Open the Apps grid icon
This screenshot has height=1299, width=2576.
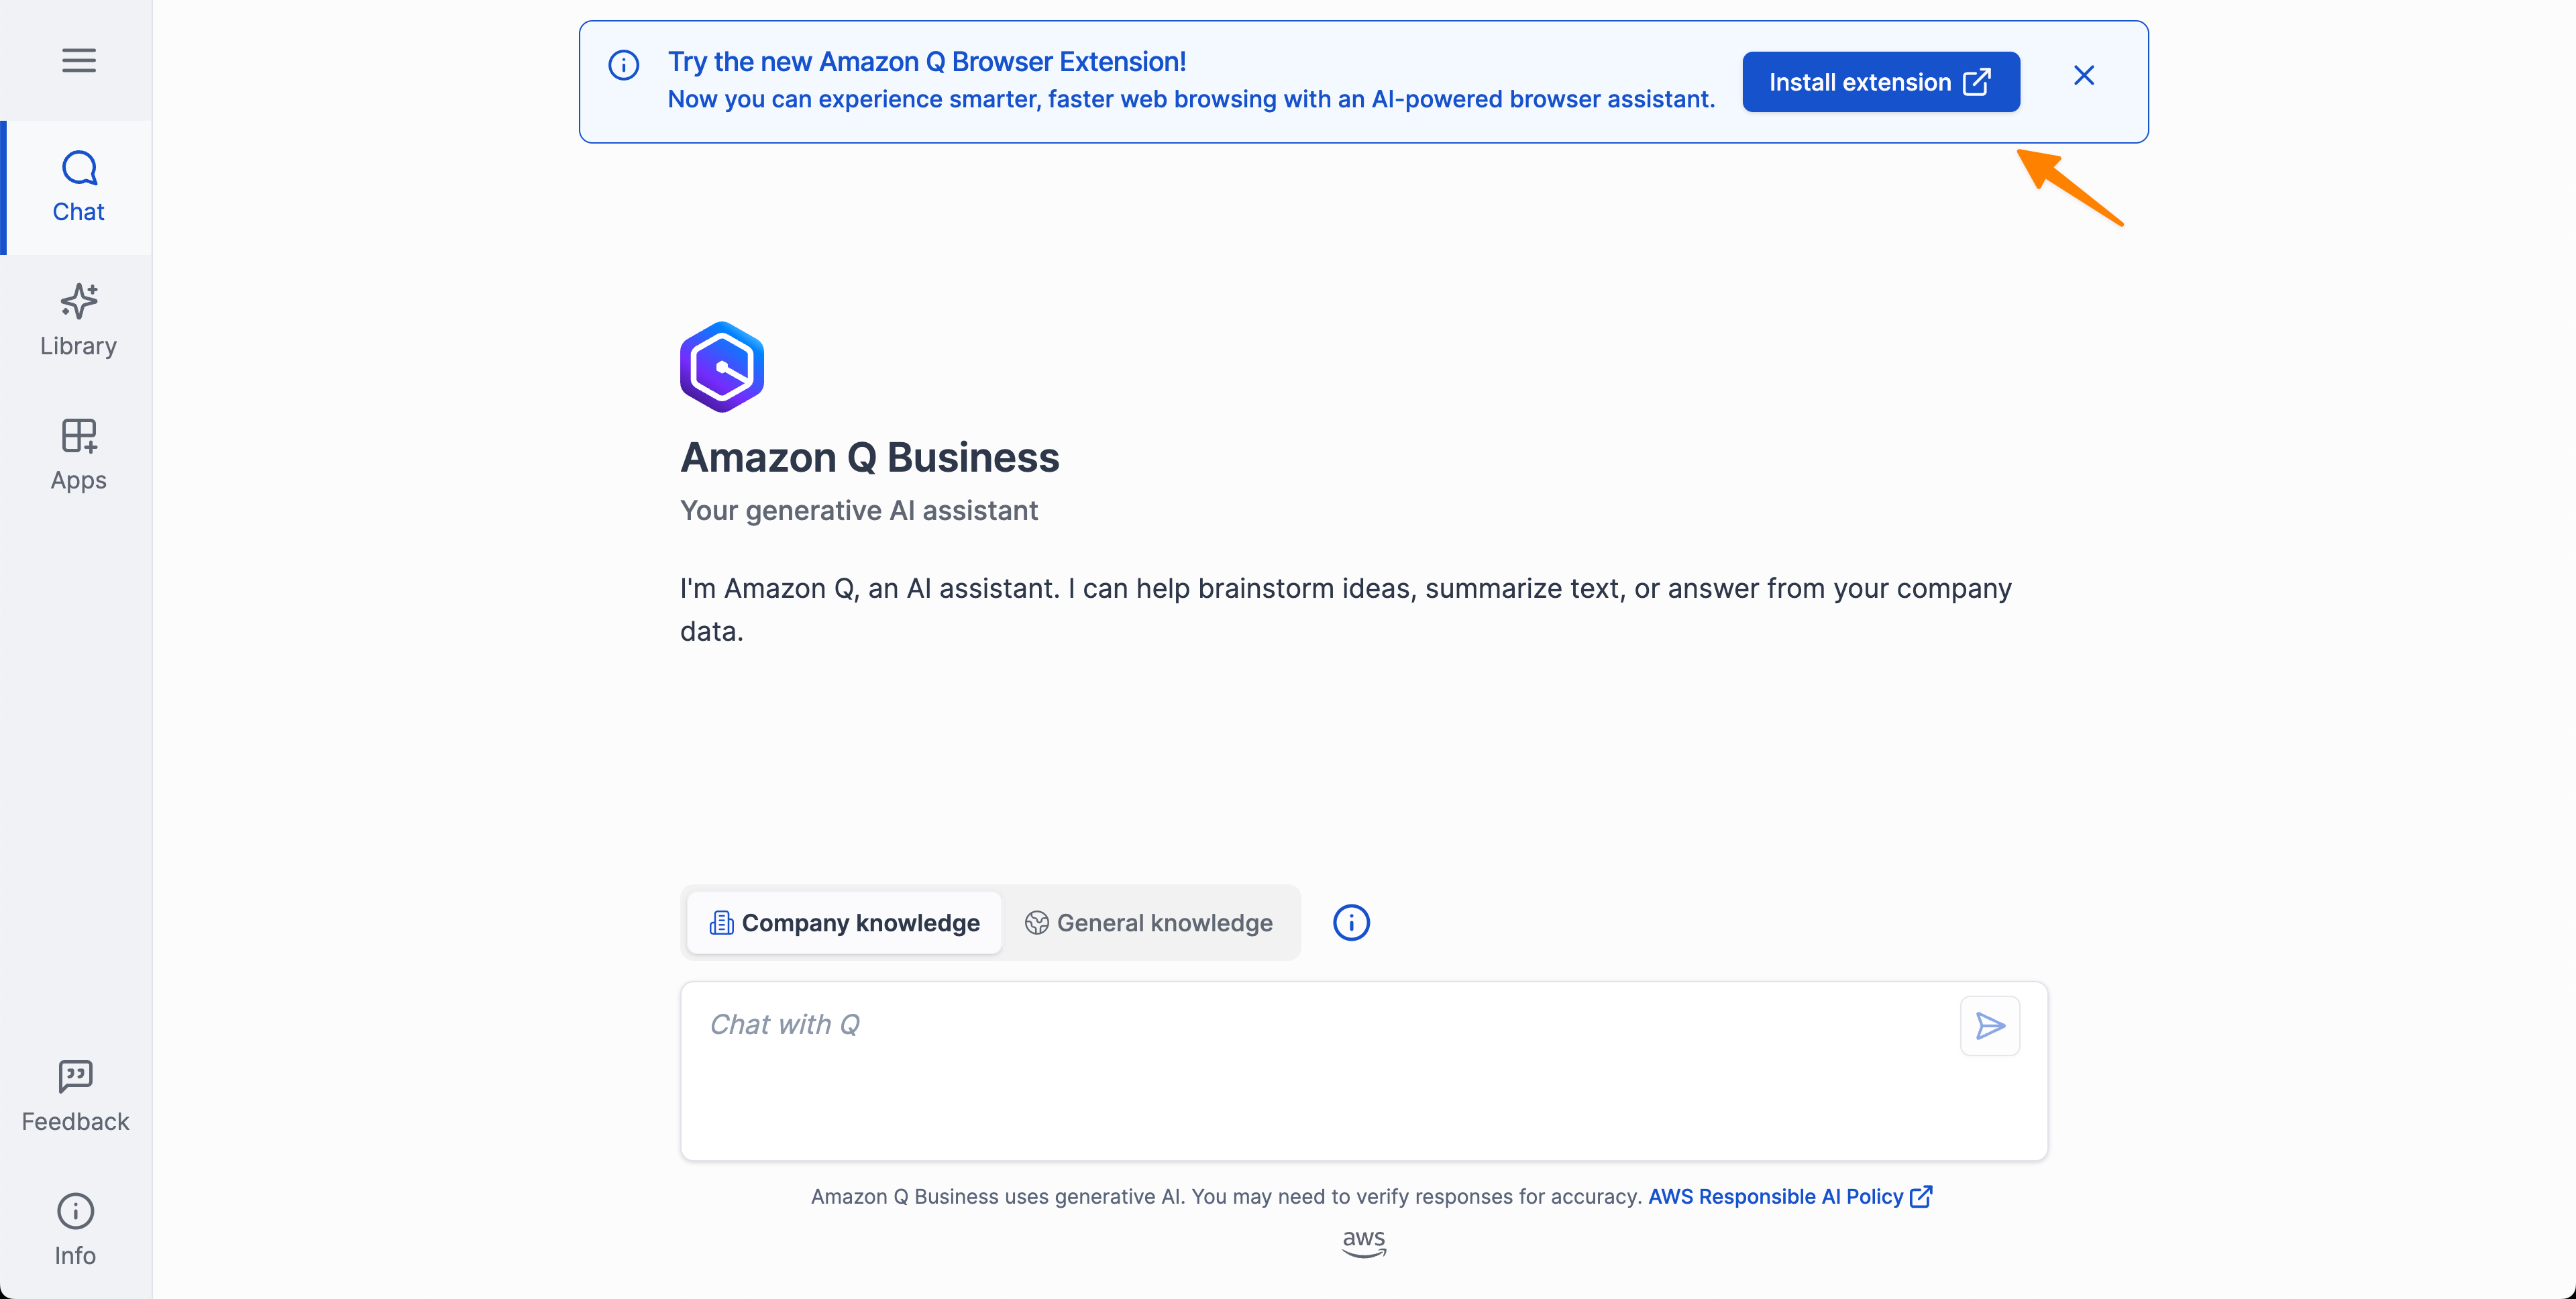point(78,436)
